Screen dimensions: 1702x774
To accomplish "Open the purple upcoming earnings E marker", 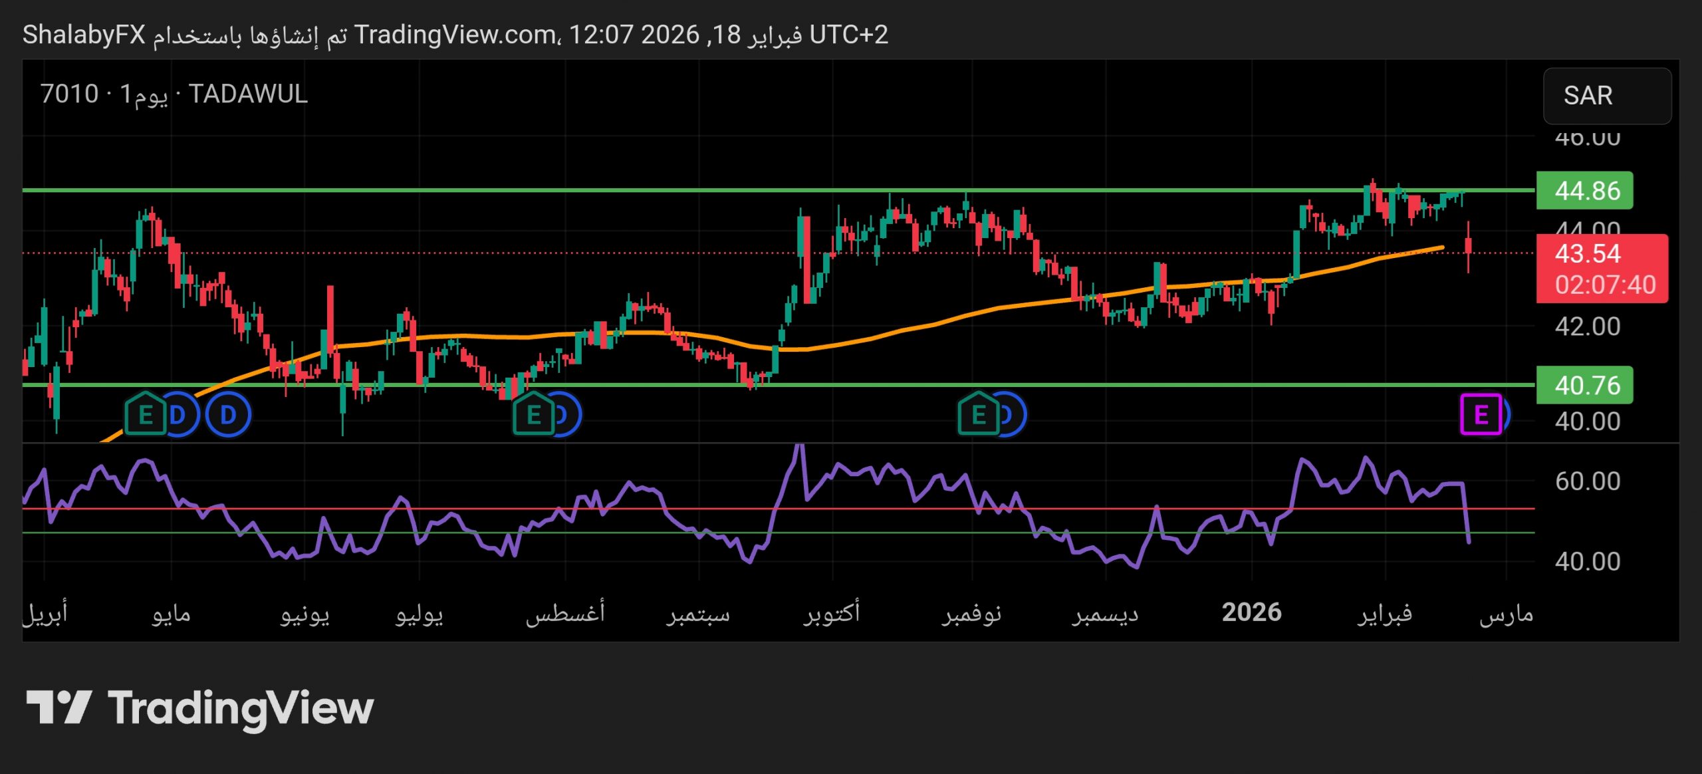I will pos(1481,415).
